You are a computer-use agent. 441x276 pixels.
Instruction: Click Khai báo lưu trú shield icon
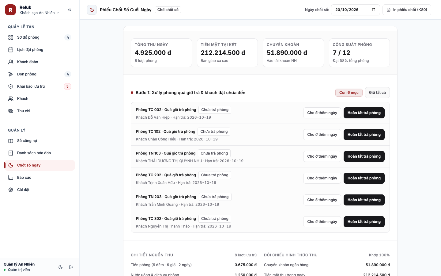(x=11, y=86)
